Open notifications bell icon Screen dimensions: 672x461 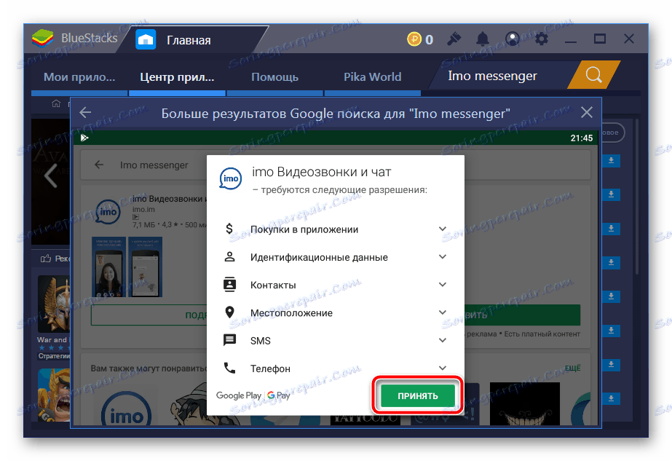tap(483, 39)
